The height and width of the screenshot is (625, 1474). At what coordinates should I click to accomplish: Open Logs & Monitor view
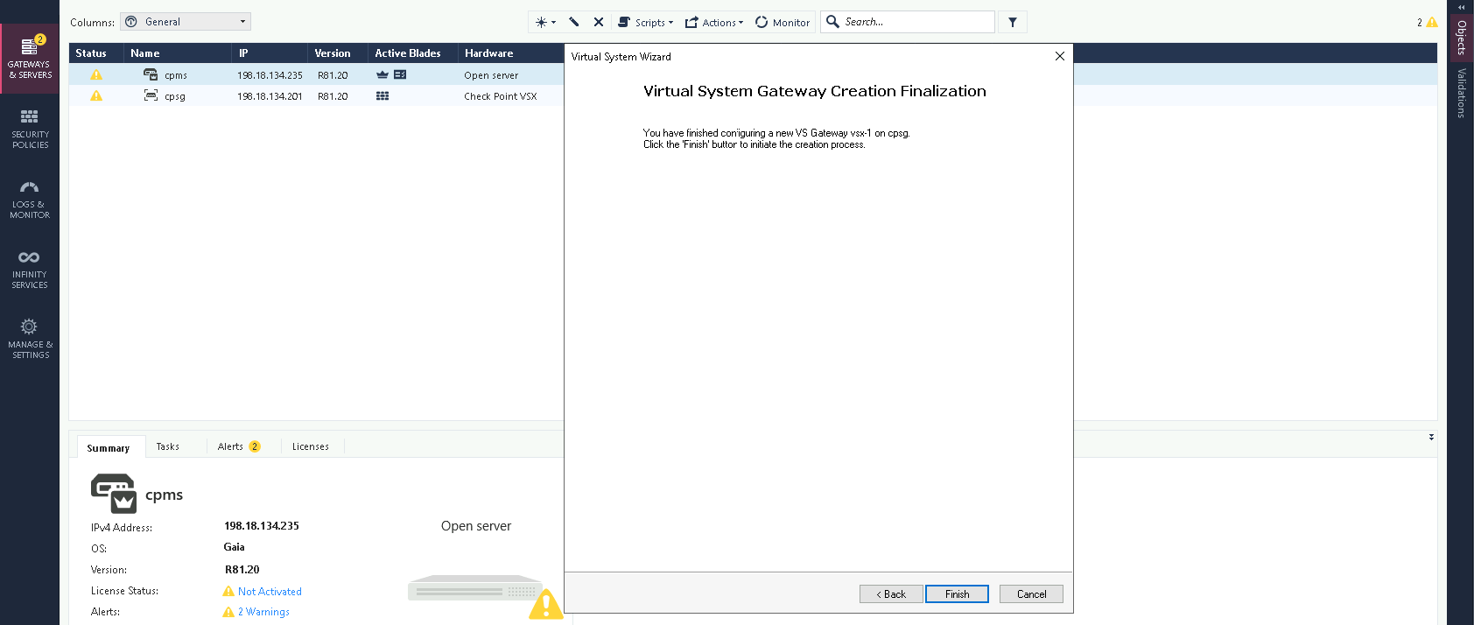pyautogui.click(x=30, y=199)
